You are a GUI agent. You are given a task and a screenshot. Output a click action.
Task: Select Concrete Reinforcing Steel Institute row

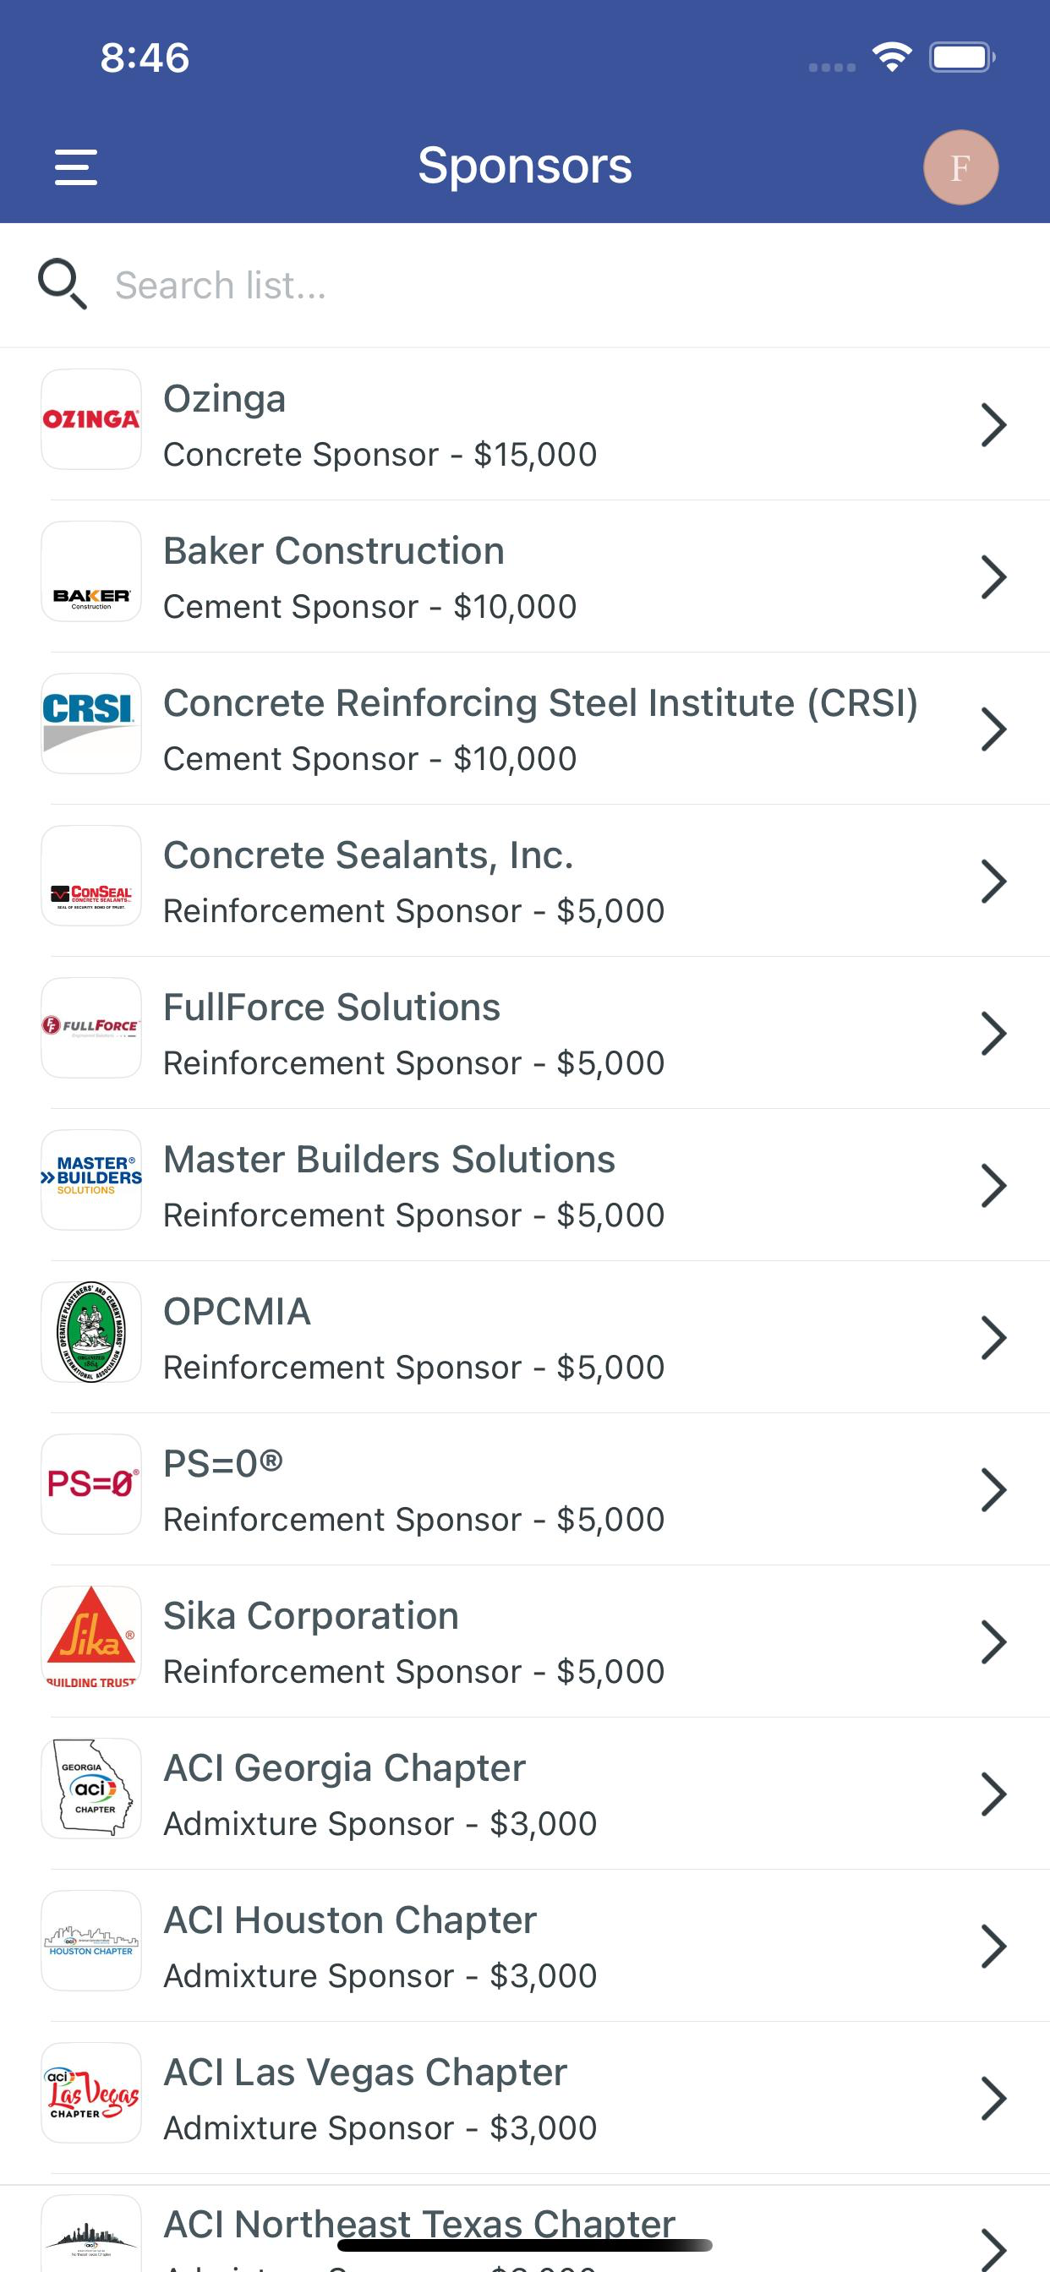(525, 729)
